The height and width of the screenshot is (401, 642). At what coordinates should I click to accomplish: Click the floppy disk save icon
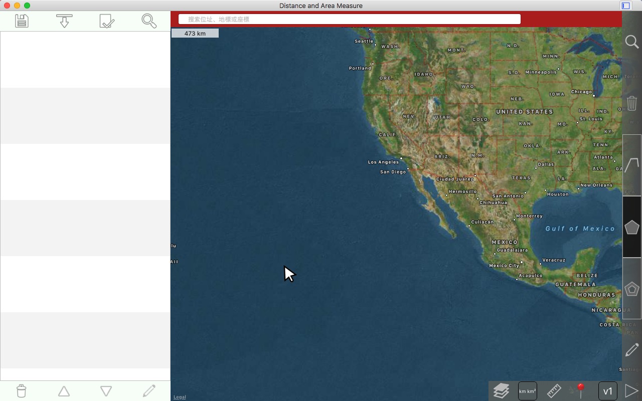point(22,21)
